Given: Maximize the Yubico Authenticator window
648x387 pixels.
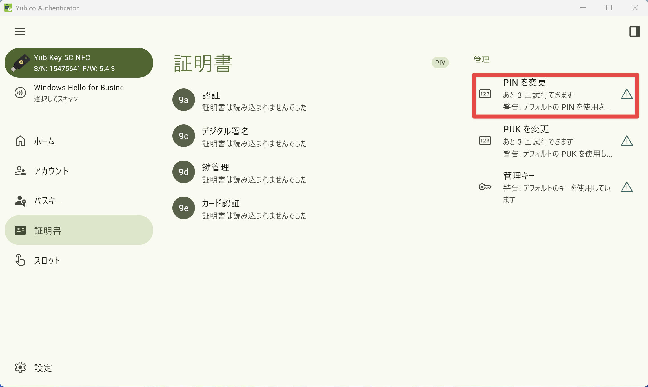Looking at the screenshot, I should point(609,8).
